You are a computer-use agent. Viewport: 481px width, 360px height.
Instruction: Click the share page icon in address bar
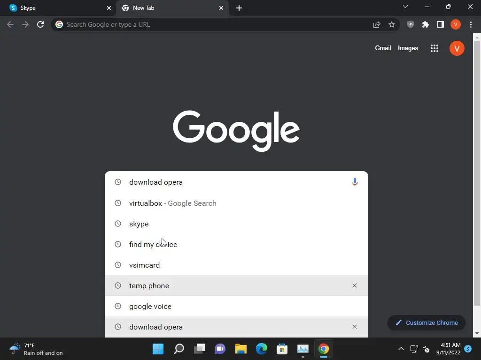point(377,24)
